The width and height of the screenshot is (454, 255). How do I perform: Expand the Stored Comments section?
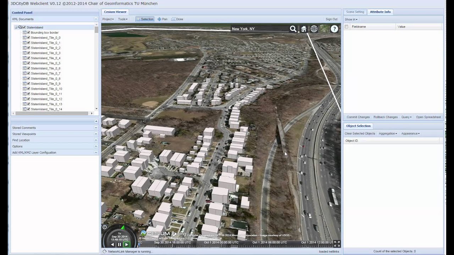click(96, 128)
